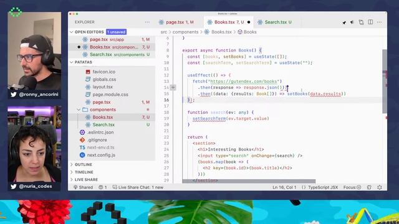Open page.module.css in the file tree

click(110, 95)
